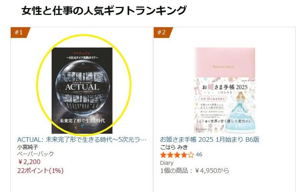Click the 未来完了形で生きる時代 text on cover

pyautogui.click(x=82, y=121)
